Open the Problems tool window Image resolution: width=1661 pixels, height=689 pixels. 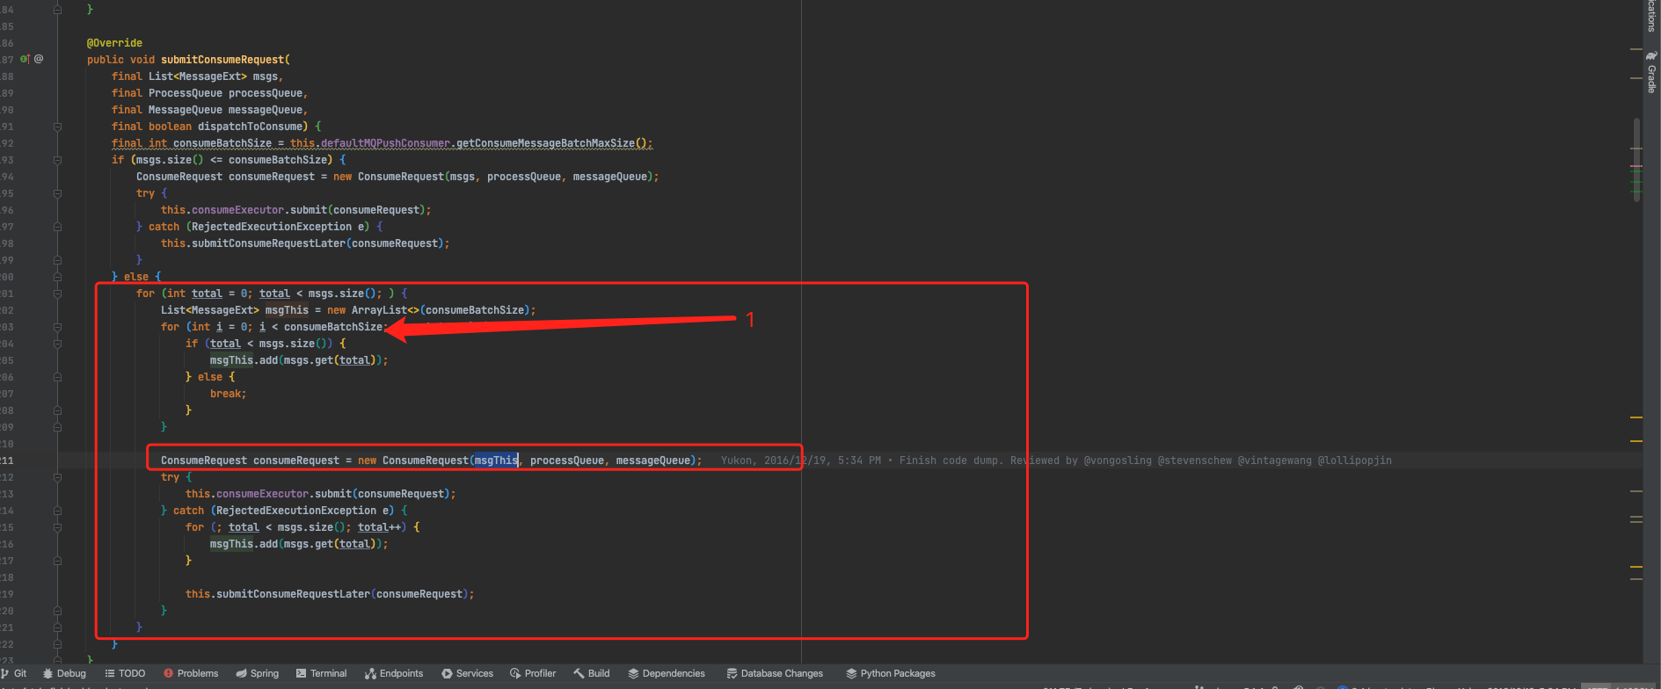(x=191, y=673)
